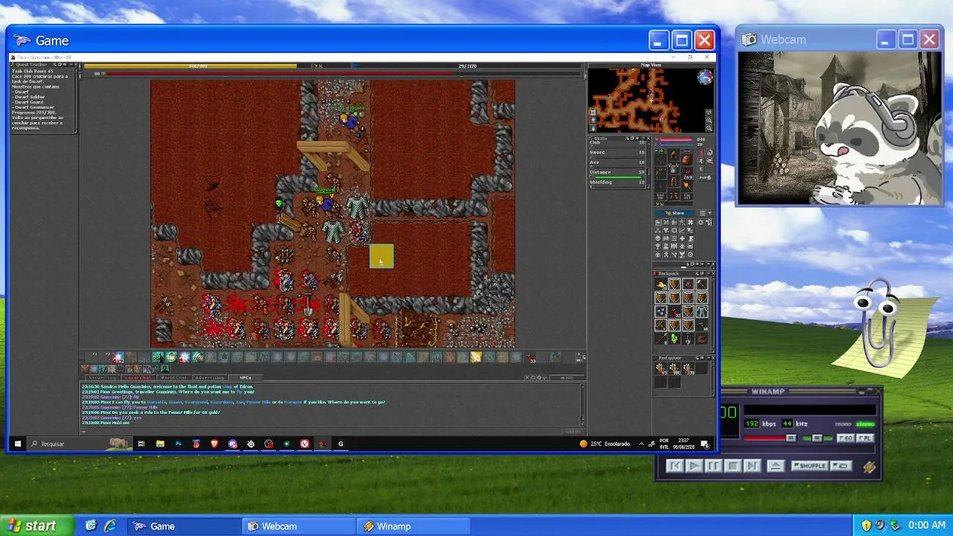Toggle the Winamp playlist (PL) button
This screenshot has height=536, width=953.
point(864,438)
